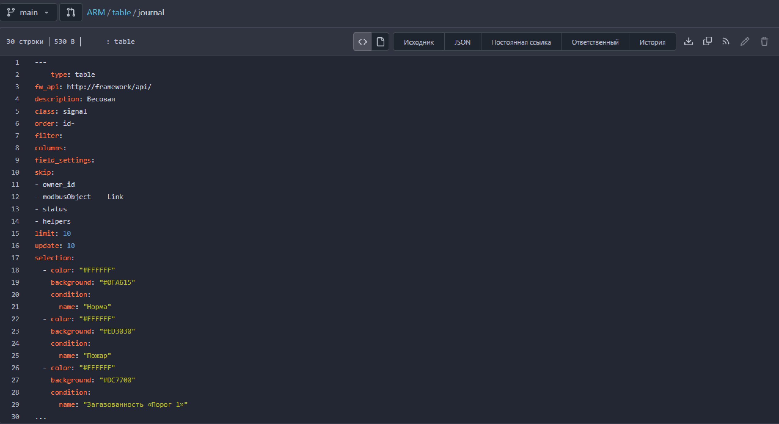The width and height of the screenshot is (779, 424).
Task: Download the file via download icon
Action: 688,41
